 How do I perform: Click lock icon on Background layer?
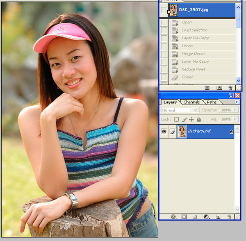pyautogui.click(x=231, y=132)
